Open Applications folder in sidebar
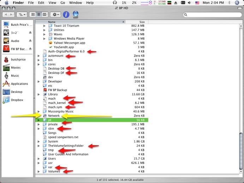The width and height of the screenshot is (244, 183). 19,84
